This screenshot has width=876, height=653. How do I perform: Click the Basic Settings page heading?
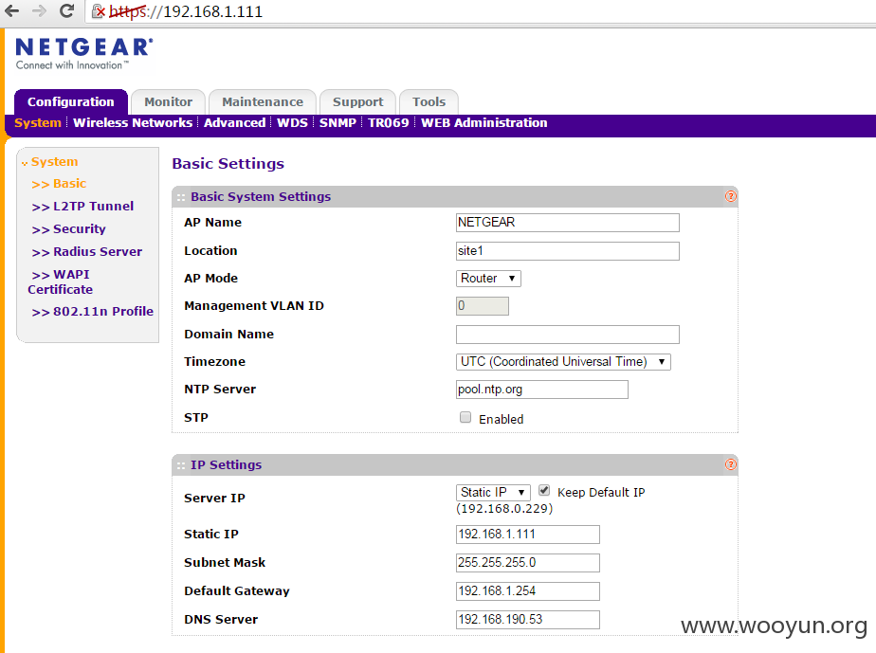228,164
